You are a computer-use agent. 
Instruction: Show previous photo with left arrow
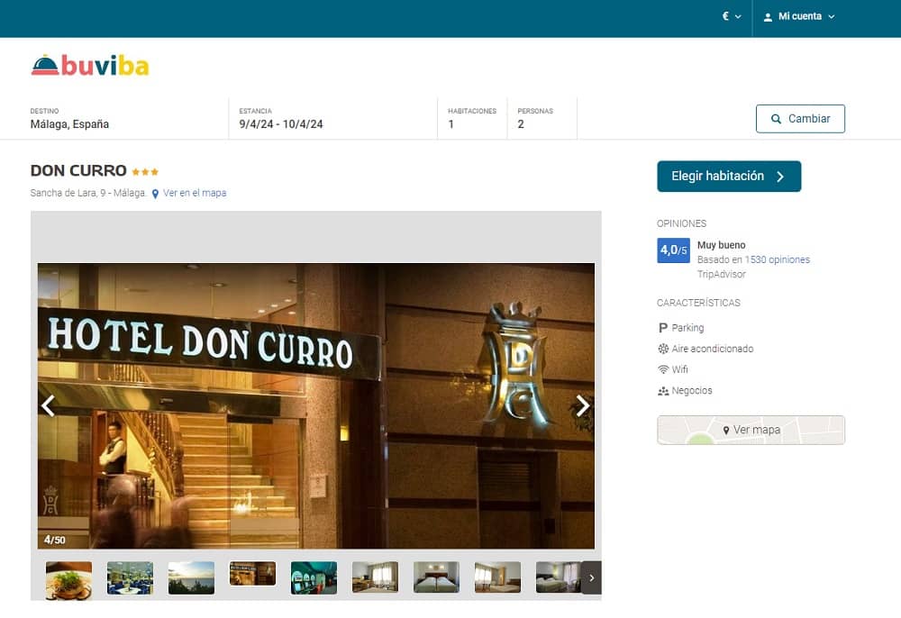tap(49, 405)
